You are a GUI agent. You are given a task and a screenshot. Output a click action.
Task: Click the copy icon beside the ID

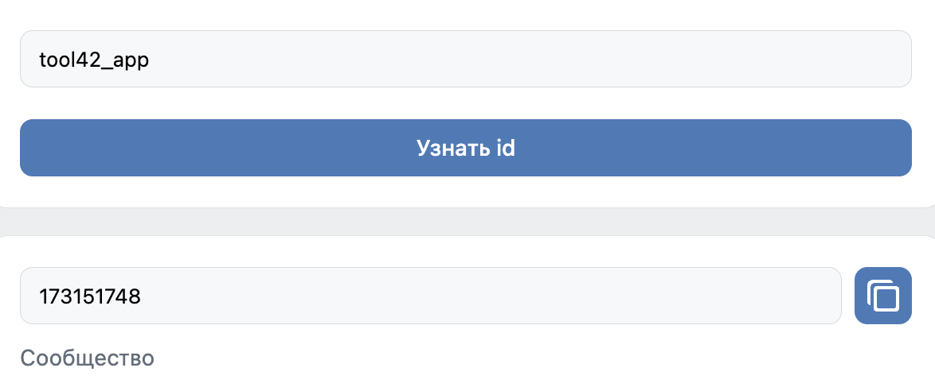point(882,296)
